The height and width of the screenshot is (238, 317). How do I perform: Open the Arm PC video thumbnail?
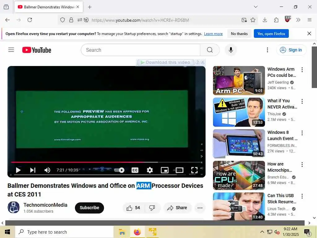click(x=239, y=81)
